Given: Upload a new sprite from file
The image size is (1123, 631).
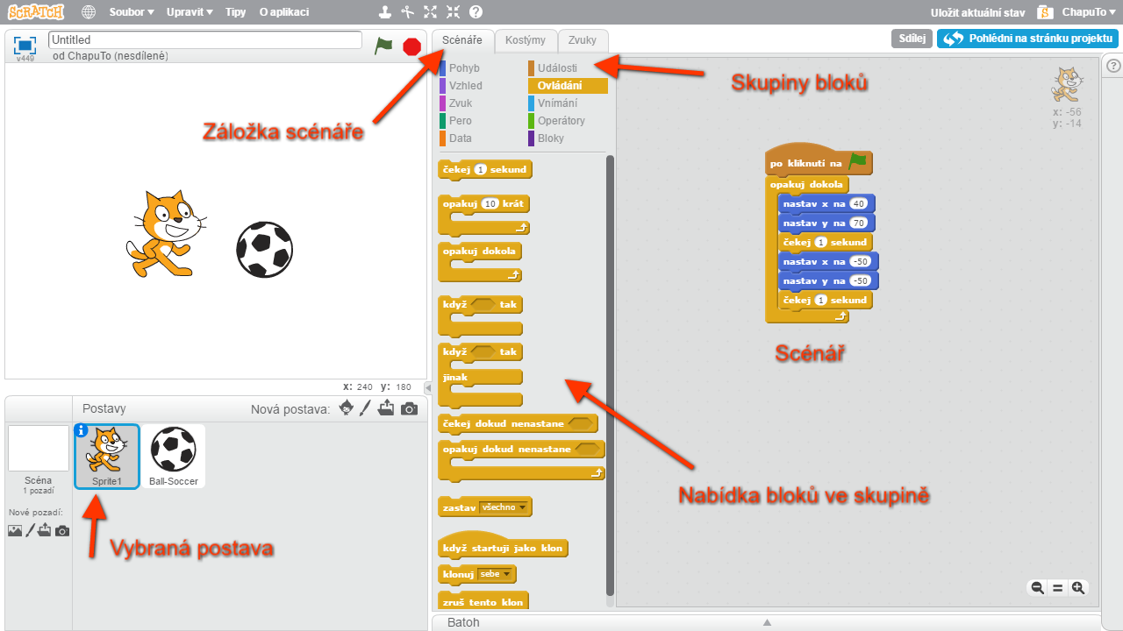Looking at the screenshot, I should point(387,408).
